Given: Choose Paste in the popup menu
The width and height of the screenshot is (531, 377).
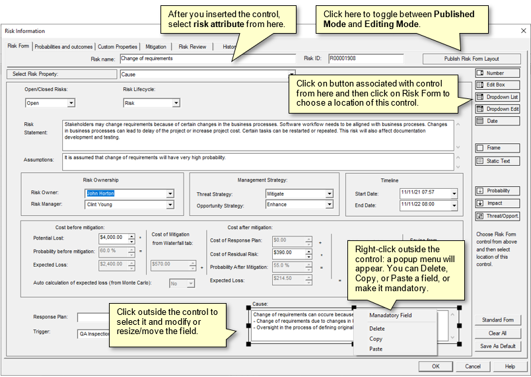Looking at the screenshot, I should coord(376,349).
